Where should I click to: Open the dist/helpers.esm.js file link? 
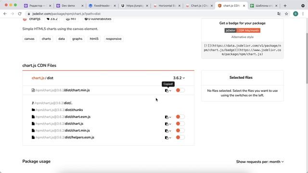pos(65,137)
